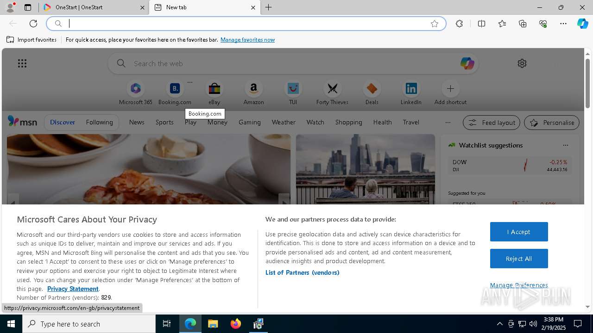The image size is (593, 333).
Task: Accept cookies with I Accept
Action: (519, 232)
